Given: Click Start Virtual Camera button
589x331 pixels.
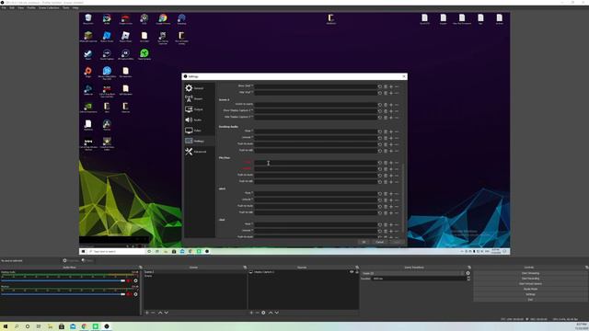Looking at the screenshot, I should click(x=530, y=284).
